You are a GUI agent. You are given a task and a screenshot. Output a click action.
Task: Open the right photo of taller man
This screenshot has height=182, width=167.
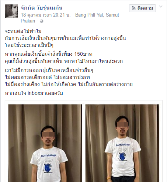click(x=122, y=143)
